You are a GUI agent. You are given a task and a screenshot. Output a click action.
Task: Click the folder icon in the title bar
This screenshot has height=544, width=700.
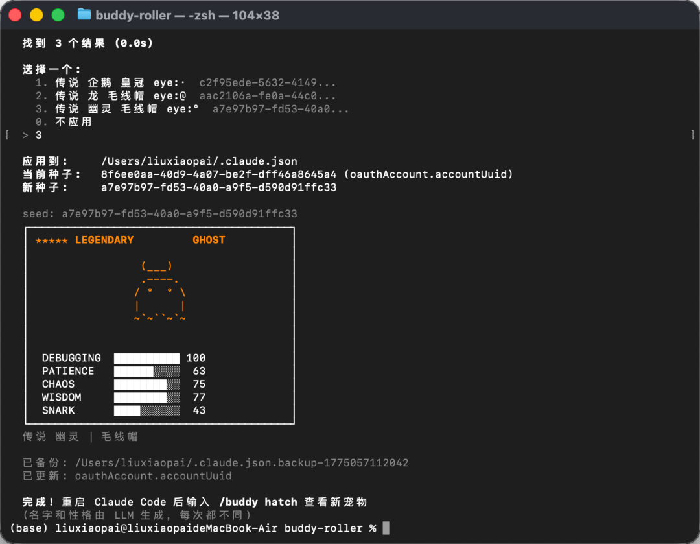click(84, 14)
